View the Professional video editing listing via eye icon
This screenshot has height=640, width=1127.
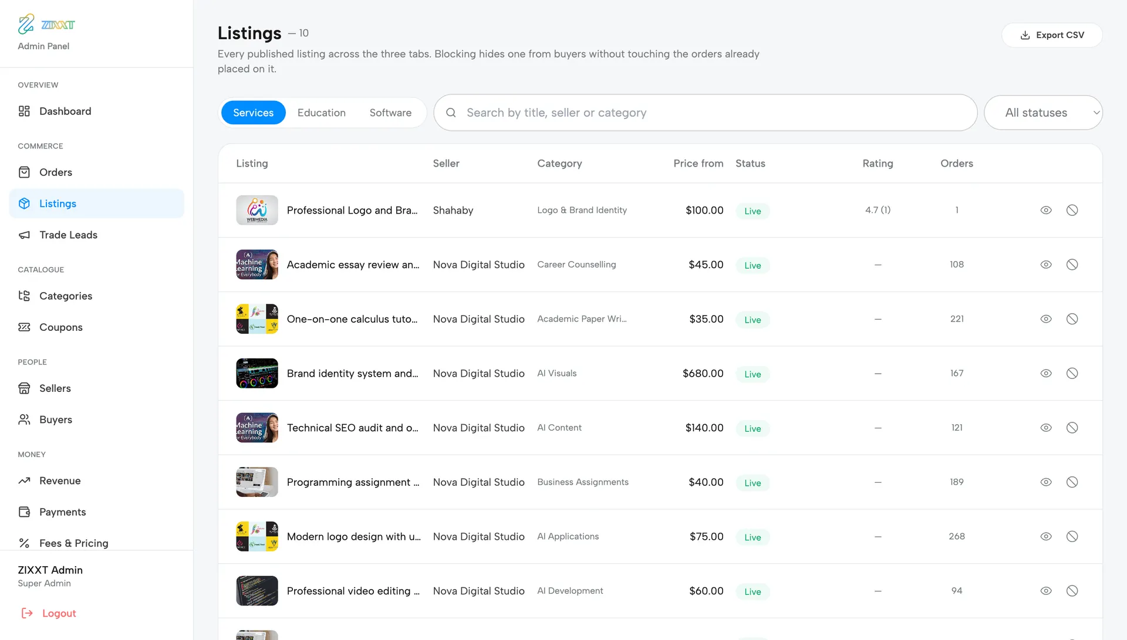point(1046,591)
